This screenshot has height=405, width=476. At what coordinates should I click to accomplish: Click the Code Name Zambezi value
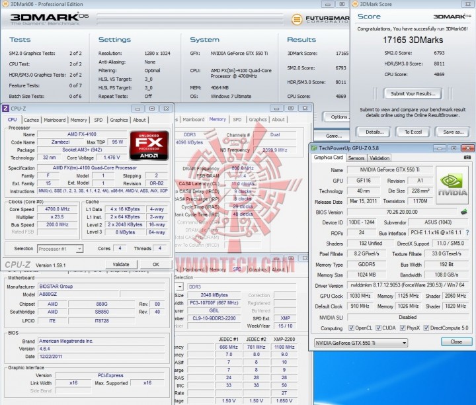[x=60, y=142]
